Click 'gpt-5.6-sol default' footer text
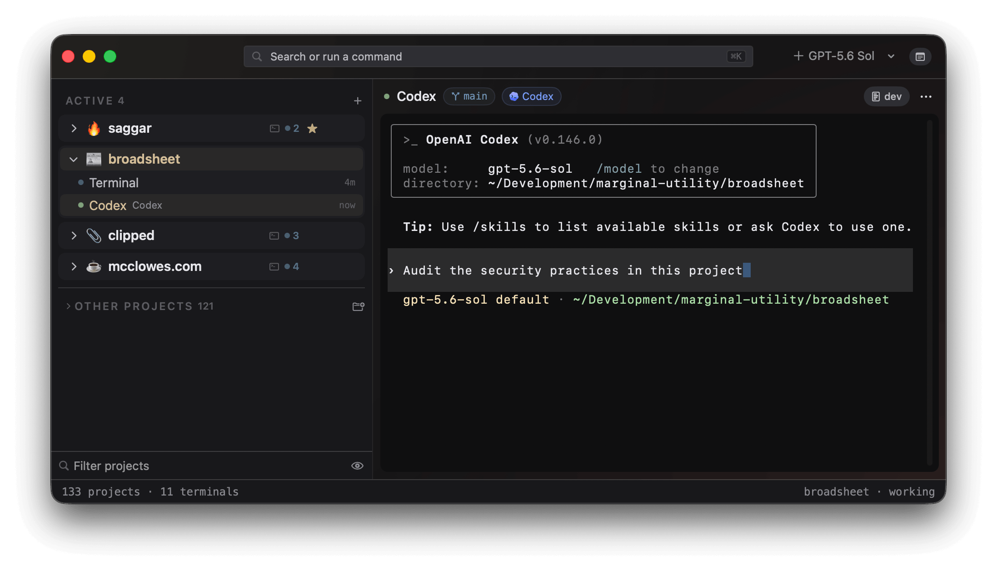 coord(476,300)
